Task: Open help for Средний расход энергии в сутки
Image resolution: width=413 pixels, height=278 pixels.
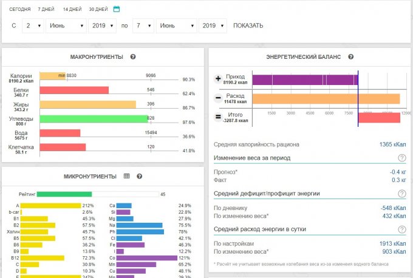Action: coord(401,229)
